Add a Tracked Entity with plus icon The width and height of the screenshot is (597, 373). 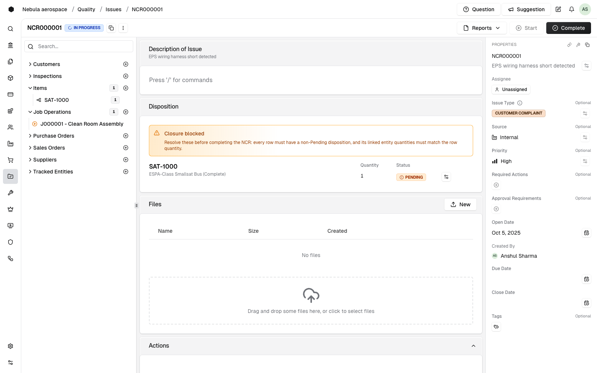tap(126, 172)
